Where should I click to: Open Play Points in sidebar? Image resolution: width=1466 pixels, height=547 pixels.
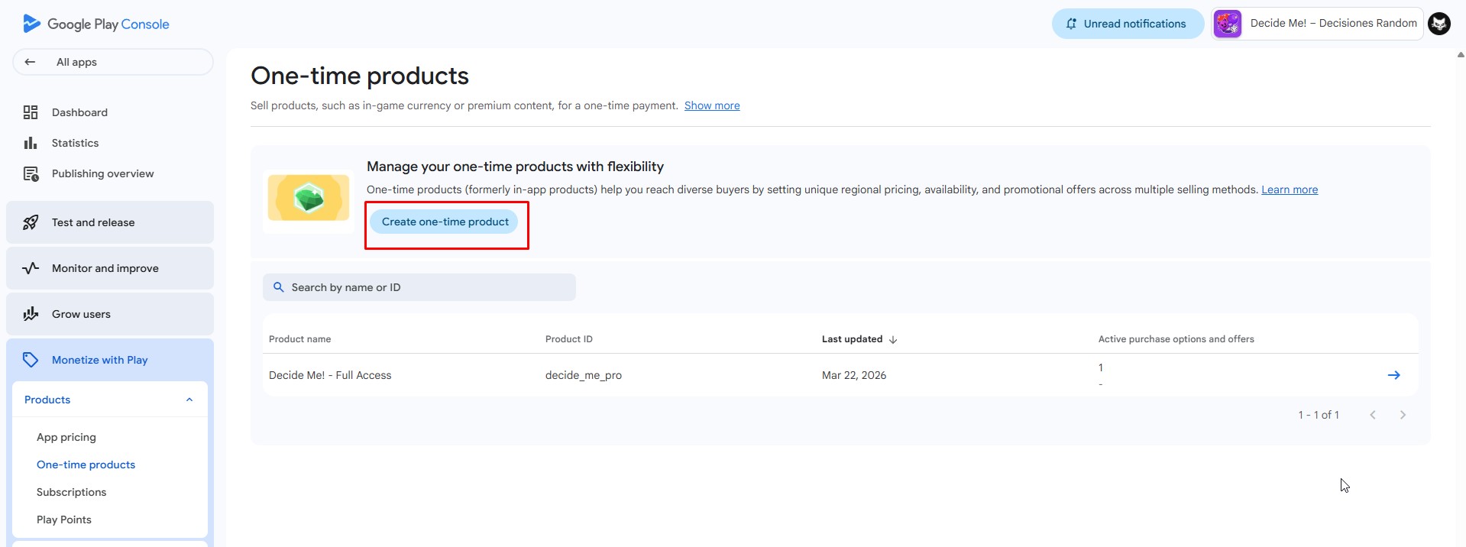[x=64, y=519]
